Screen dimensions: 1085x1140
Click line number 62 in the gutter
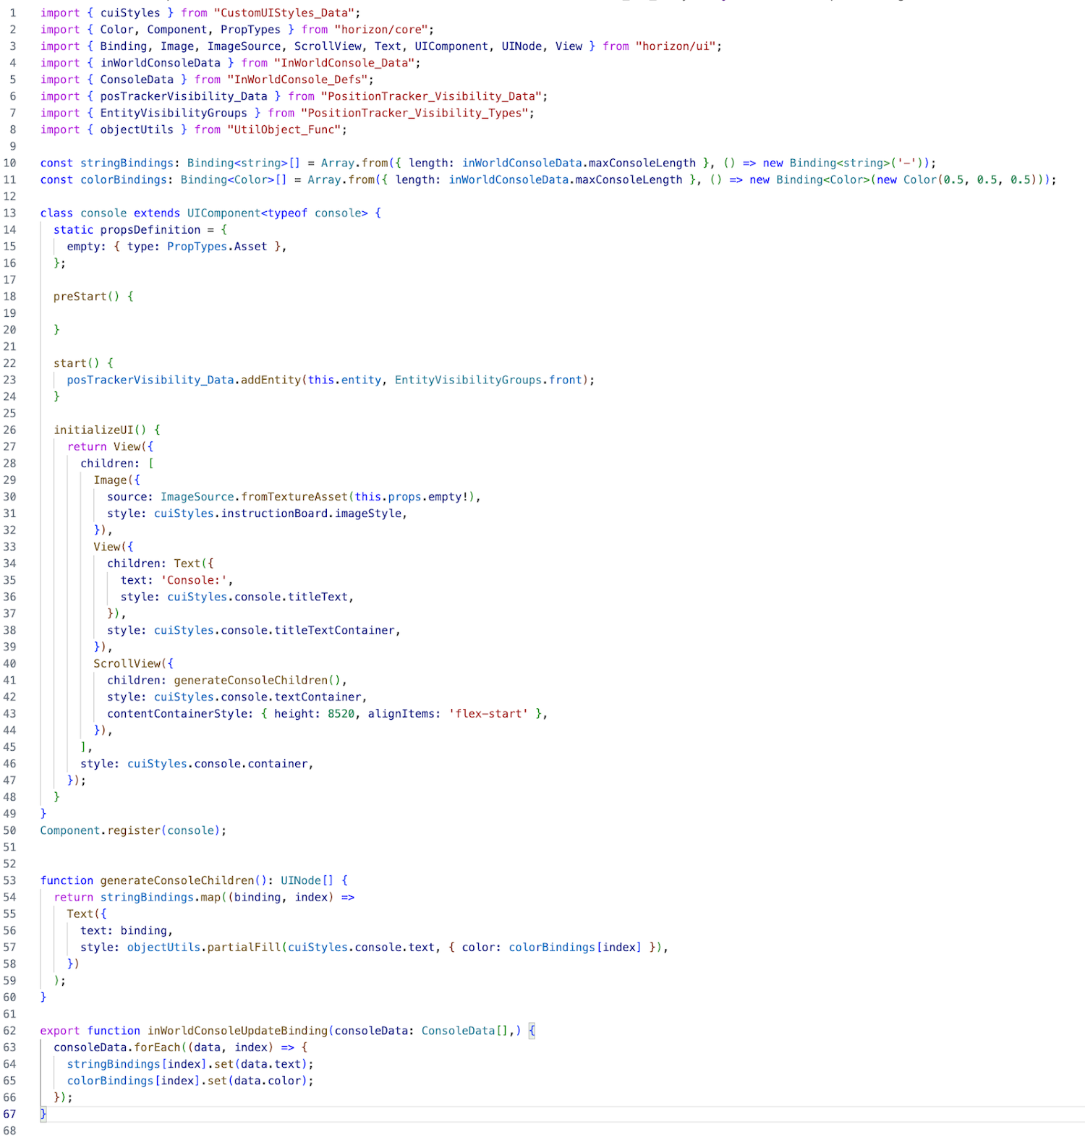point(9,1031)
